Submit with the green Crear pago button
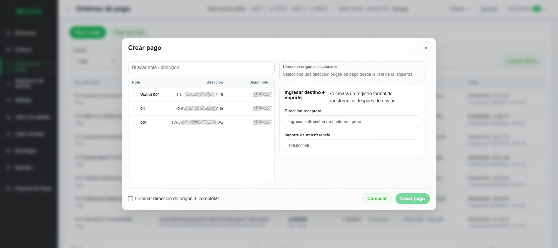558x248 pixels. tap(412, 199)
